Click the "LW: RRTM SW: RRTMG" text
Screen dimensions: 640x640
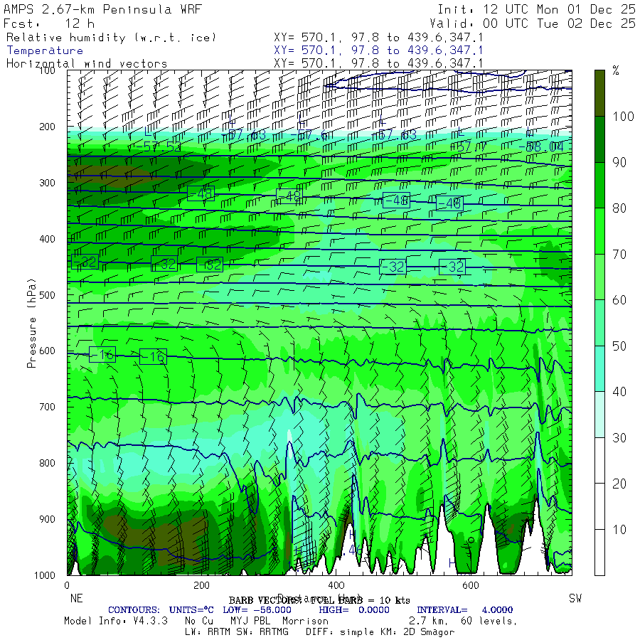(x=237, y=632)
